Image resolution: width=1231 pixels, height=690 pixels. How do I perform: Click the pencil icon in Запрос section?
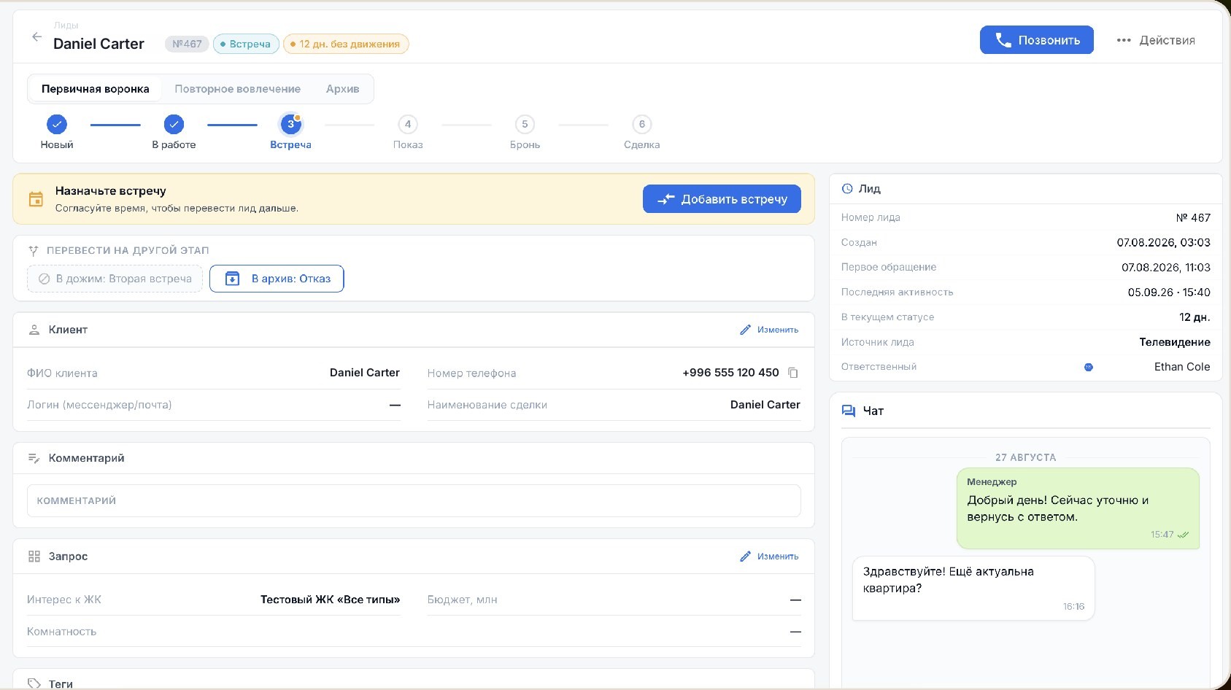pos(745,557)
